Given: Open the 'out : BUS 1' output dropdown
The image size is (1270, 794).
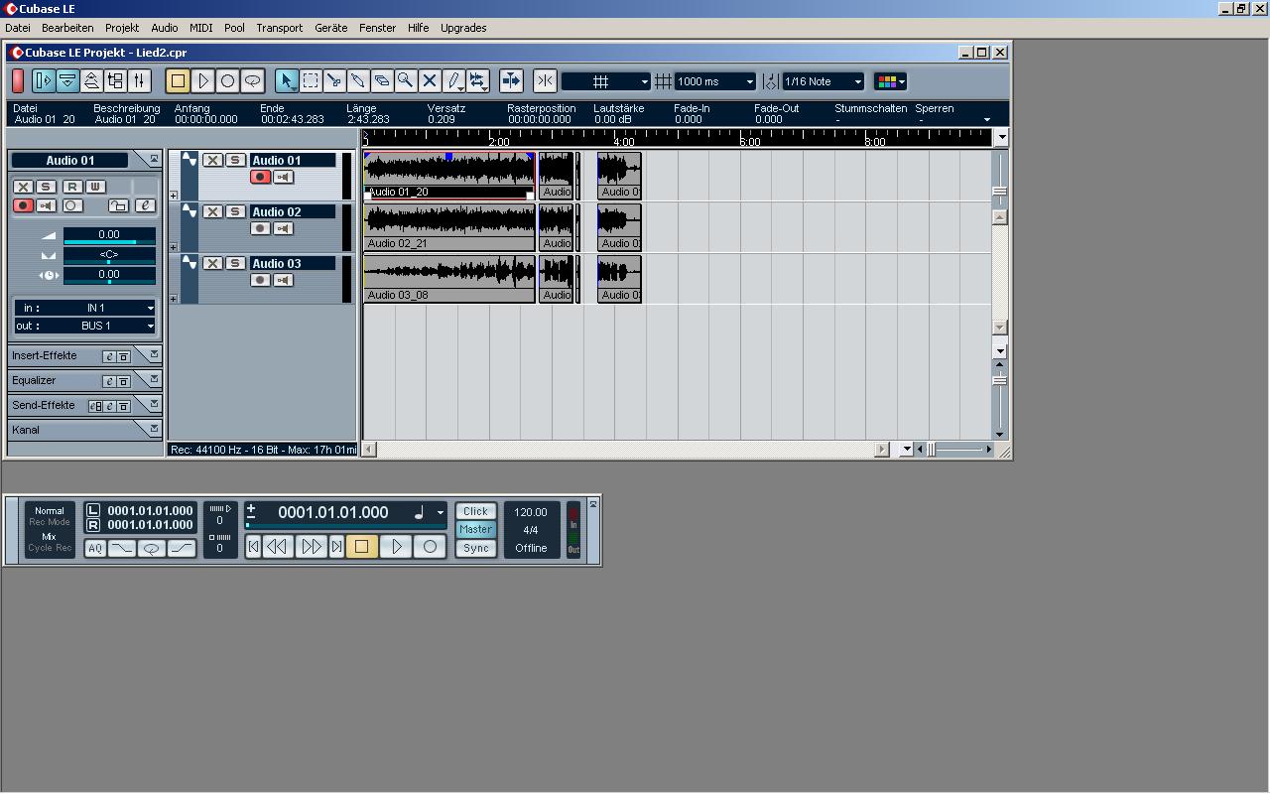Looking at the screenshot, I should click(84, 326).
